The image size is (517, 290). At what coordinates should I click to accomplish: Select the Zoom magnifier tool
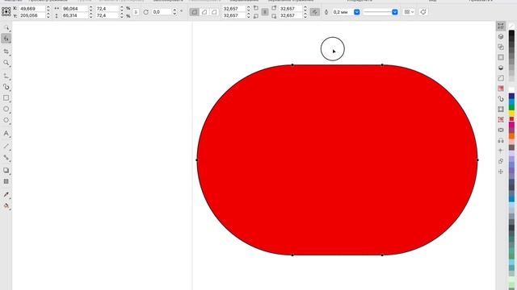6,63
